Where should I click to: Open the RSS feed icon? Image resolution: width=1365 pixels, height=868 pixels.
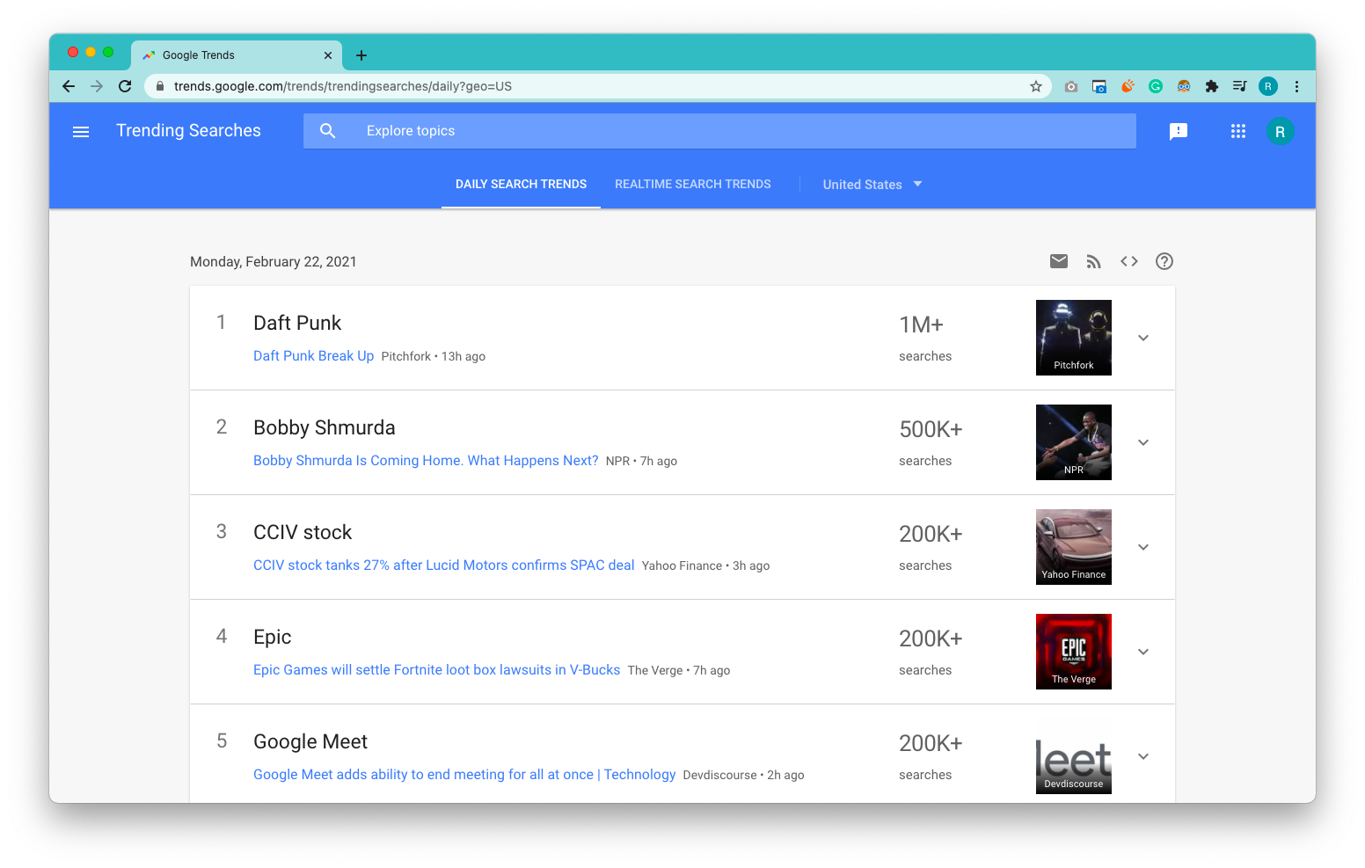point(1094,261)
